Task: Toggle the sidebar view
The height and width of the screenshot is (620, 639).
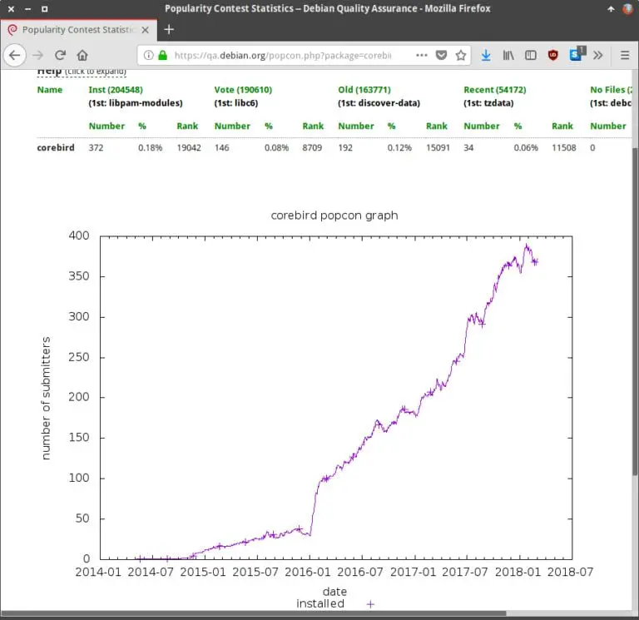Action: [x=530, y=55]
